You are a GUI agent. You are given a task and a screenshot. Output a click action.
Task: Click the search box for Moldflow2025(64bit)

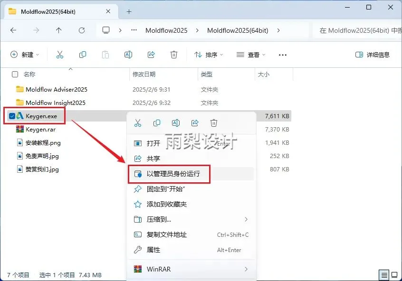click(358, 30)
